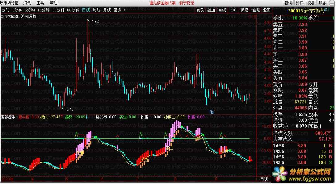The width and height of the screenshot is (336, 184).
Task: Click the 2023年 label on the time axis
Action: point(7,179)
